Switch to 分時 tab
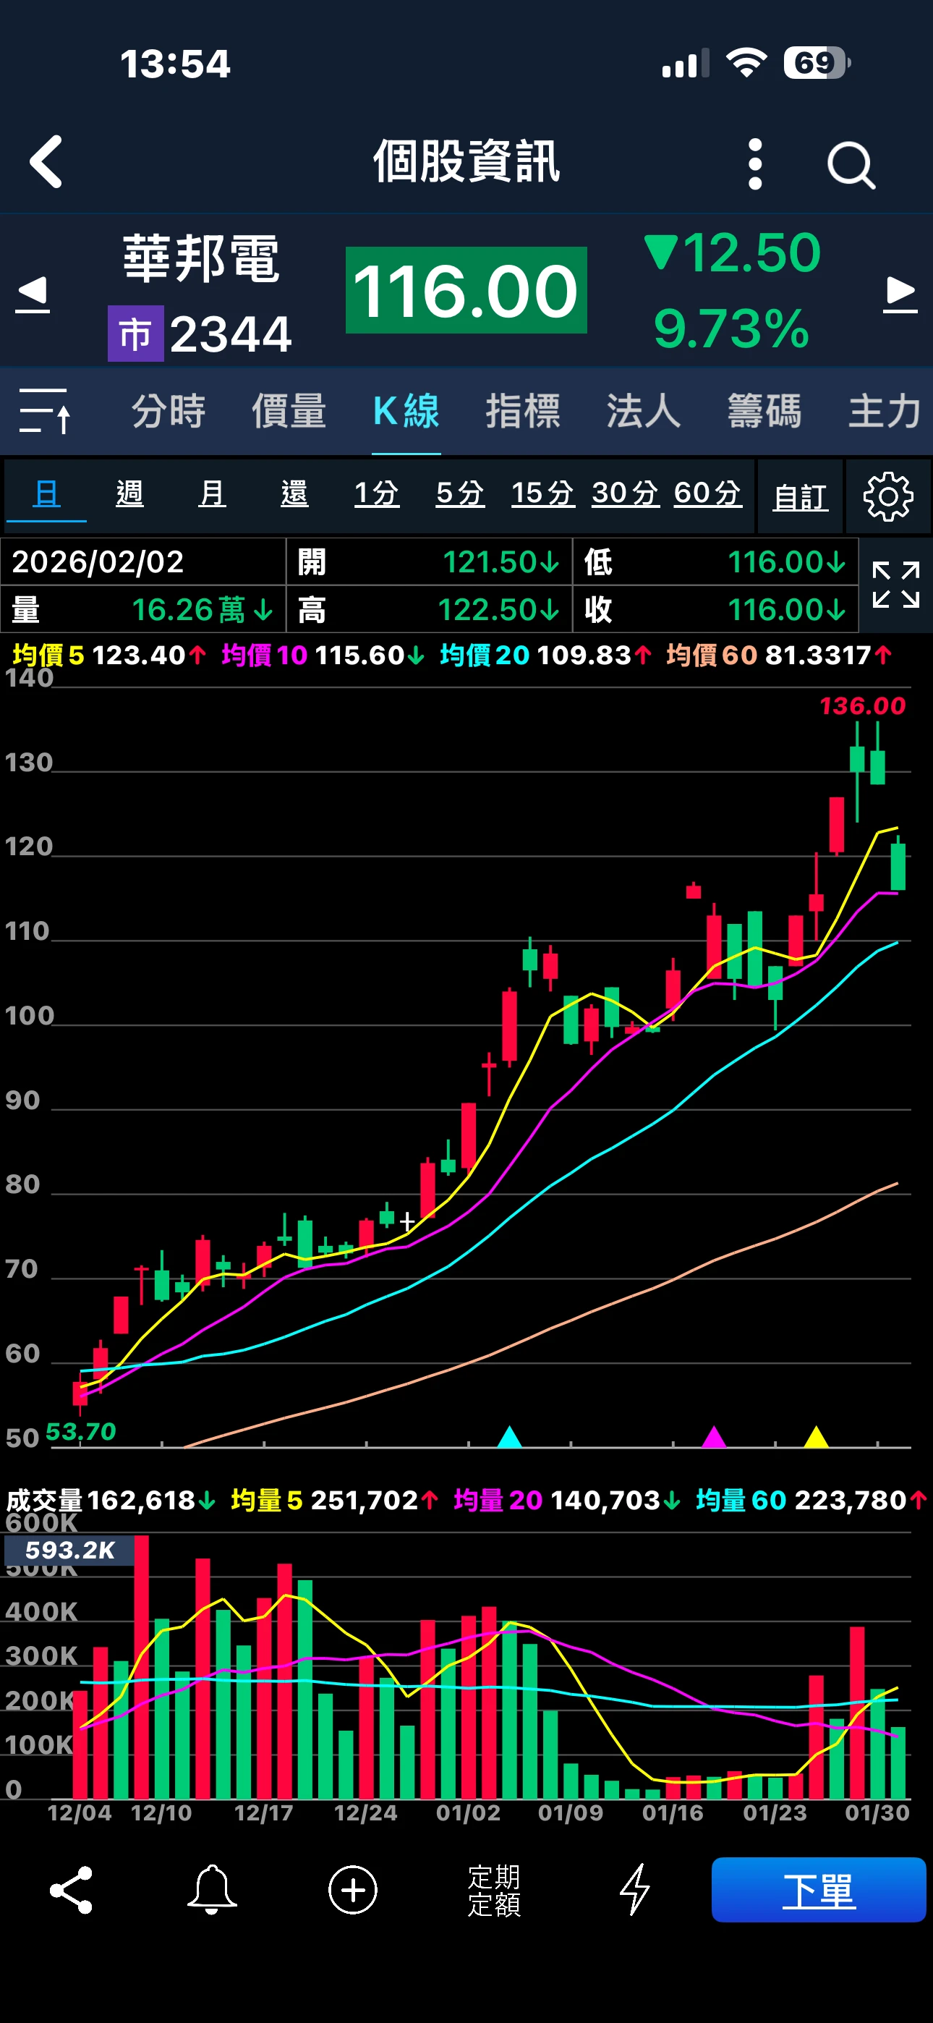Viewport: 933px width, 2023px height. coord(168,411)
